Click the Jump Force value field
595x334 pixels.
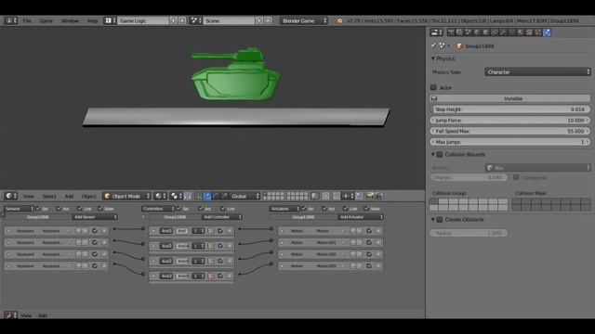click(x=510, y=121)
